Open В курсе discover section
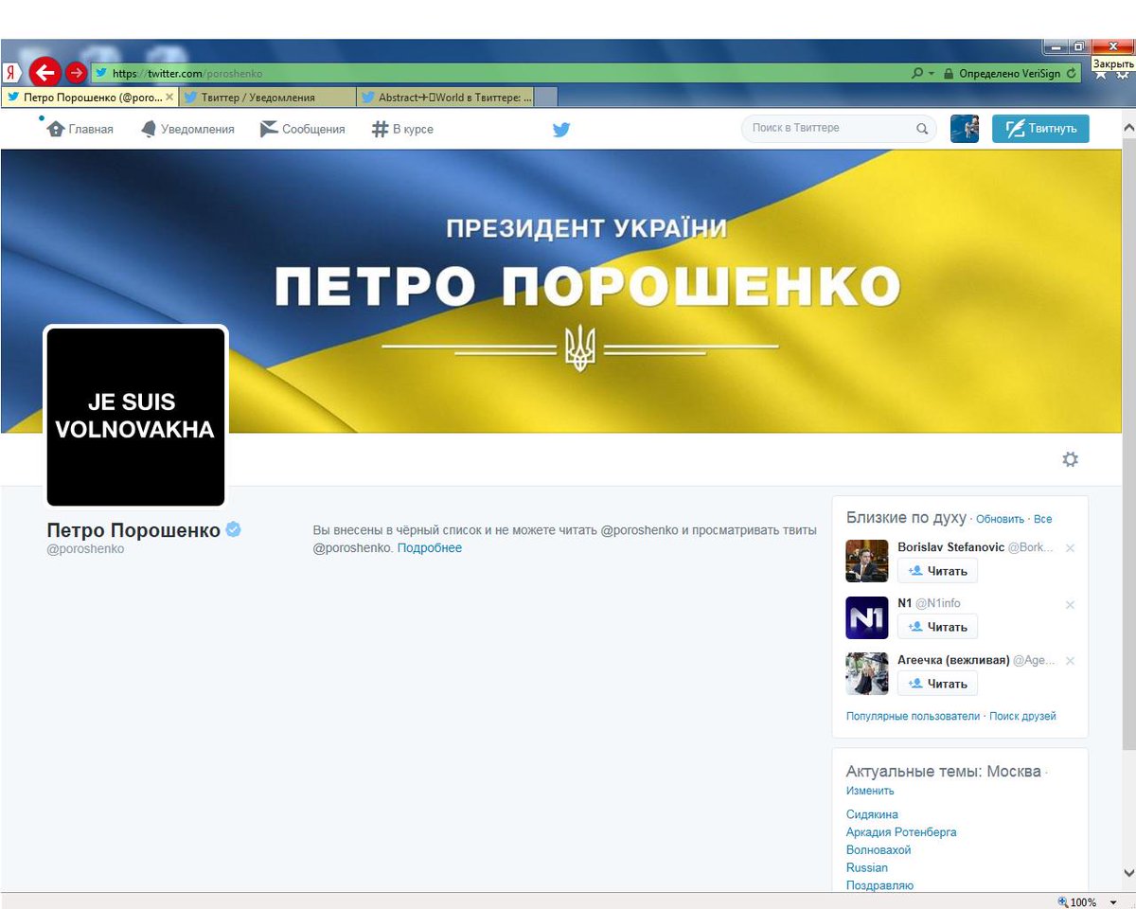The width and height of the screenshot is (1136, 909). 402,129
